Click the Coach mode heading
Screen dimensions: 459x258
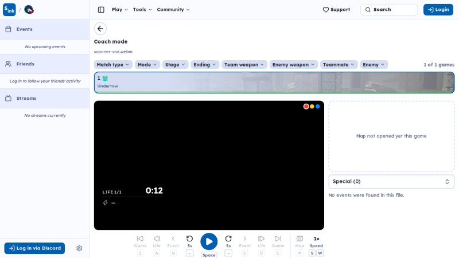pos(111,41)
